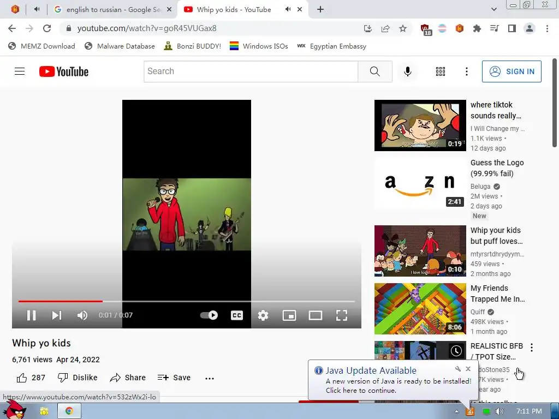Share the video
The height and width of the screenshot is (419, 559).
pyautogui.click(x=128, y=378)
